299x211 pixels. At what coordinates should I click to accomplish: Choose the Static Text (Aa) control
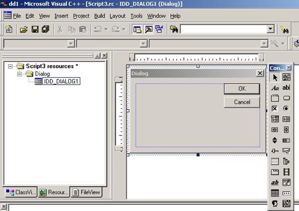[275, 88]
